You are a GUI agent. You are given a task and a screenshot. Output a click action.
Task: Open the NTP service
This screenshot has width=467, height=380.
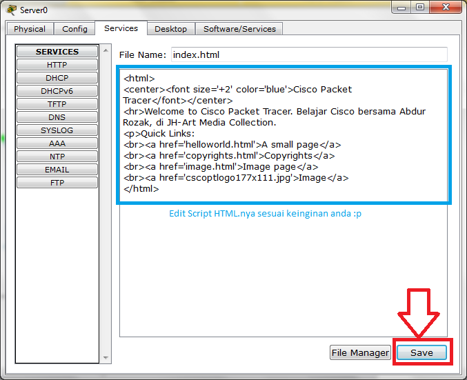click(57, 157)
